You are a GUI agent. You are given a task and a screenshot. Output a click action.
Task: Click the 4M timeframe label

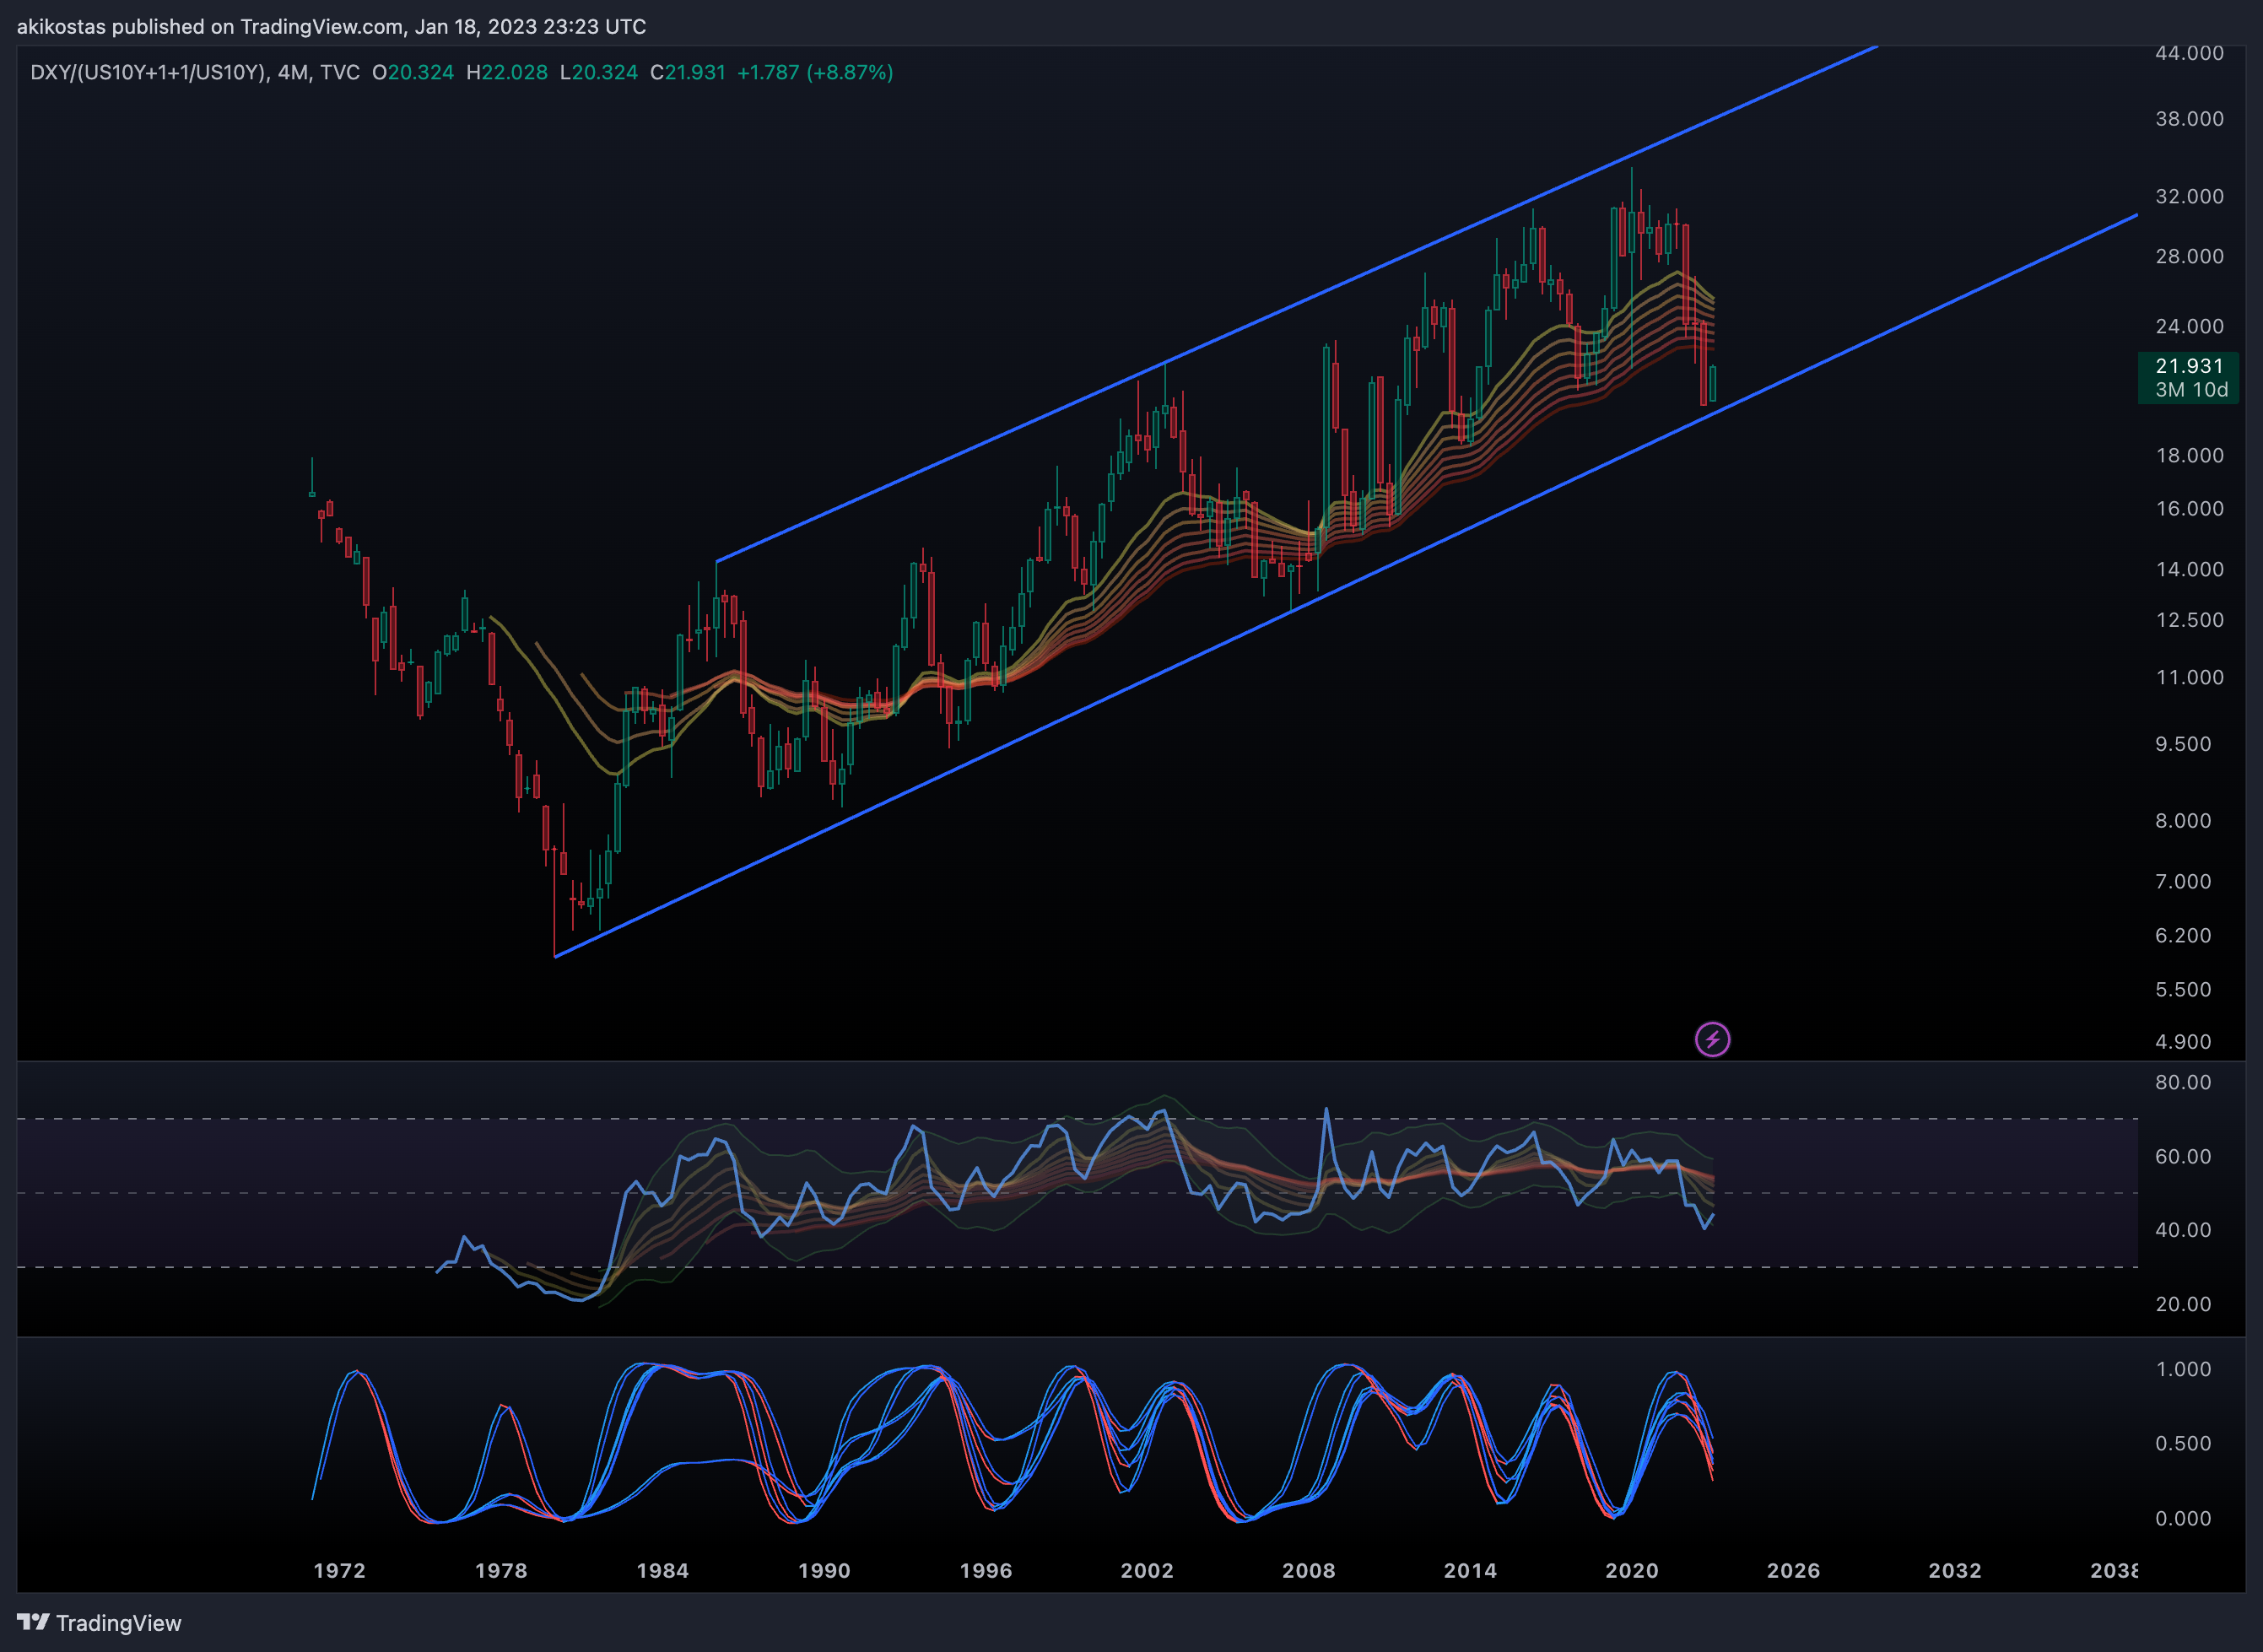tap(293, 73)
